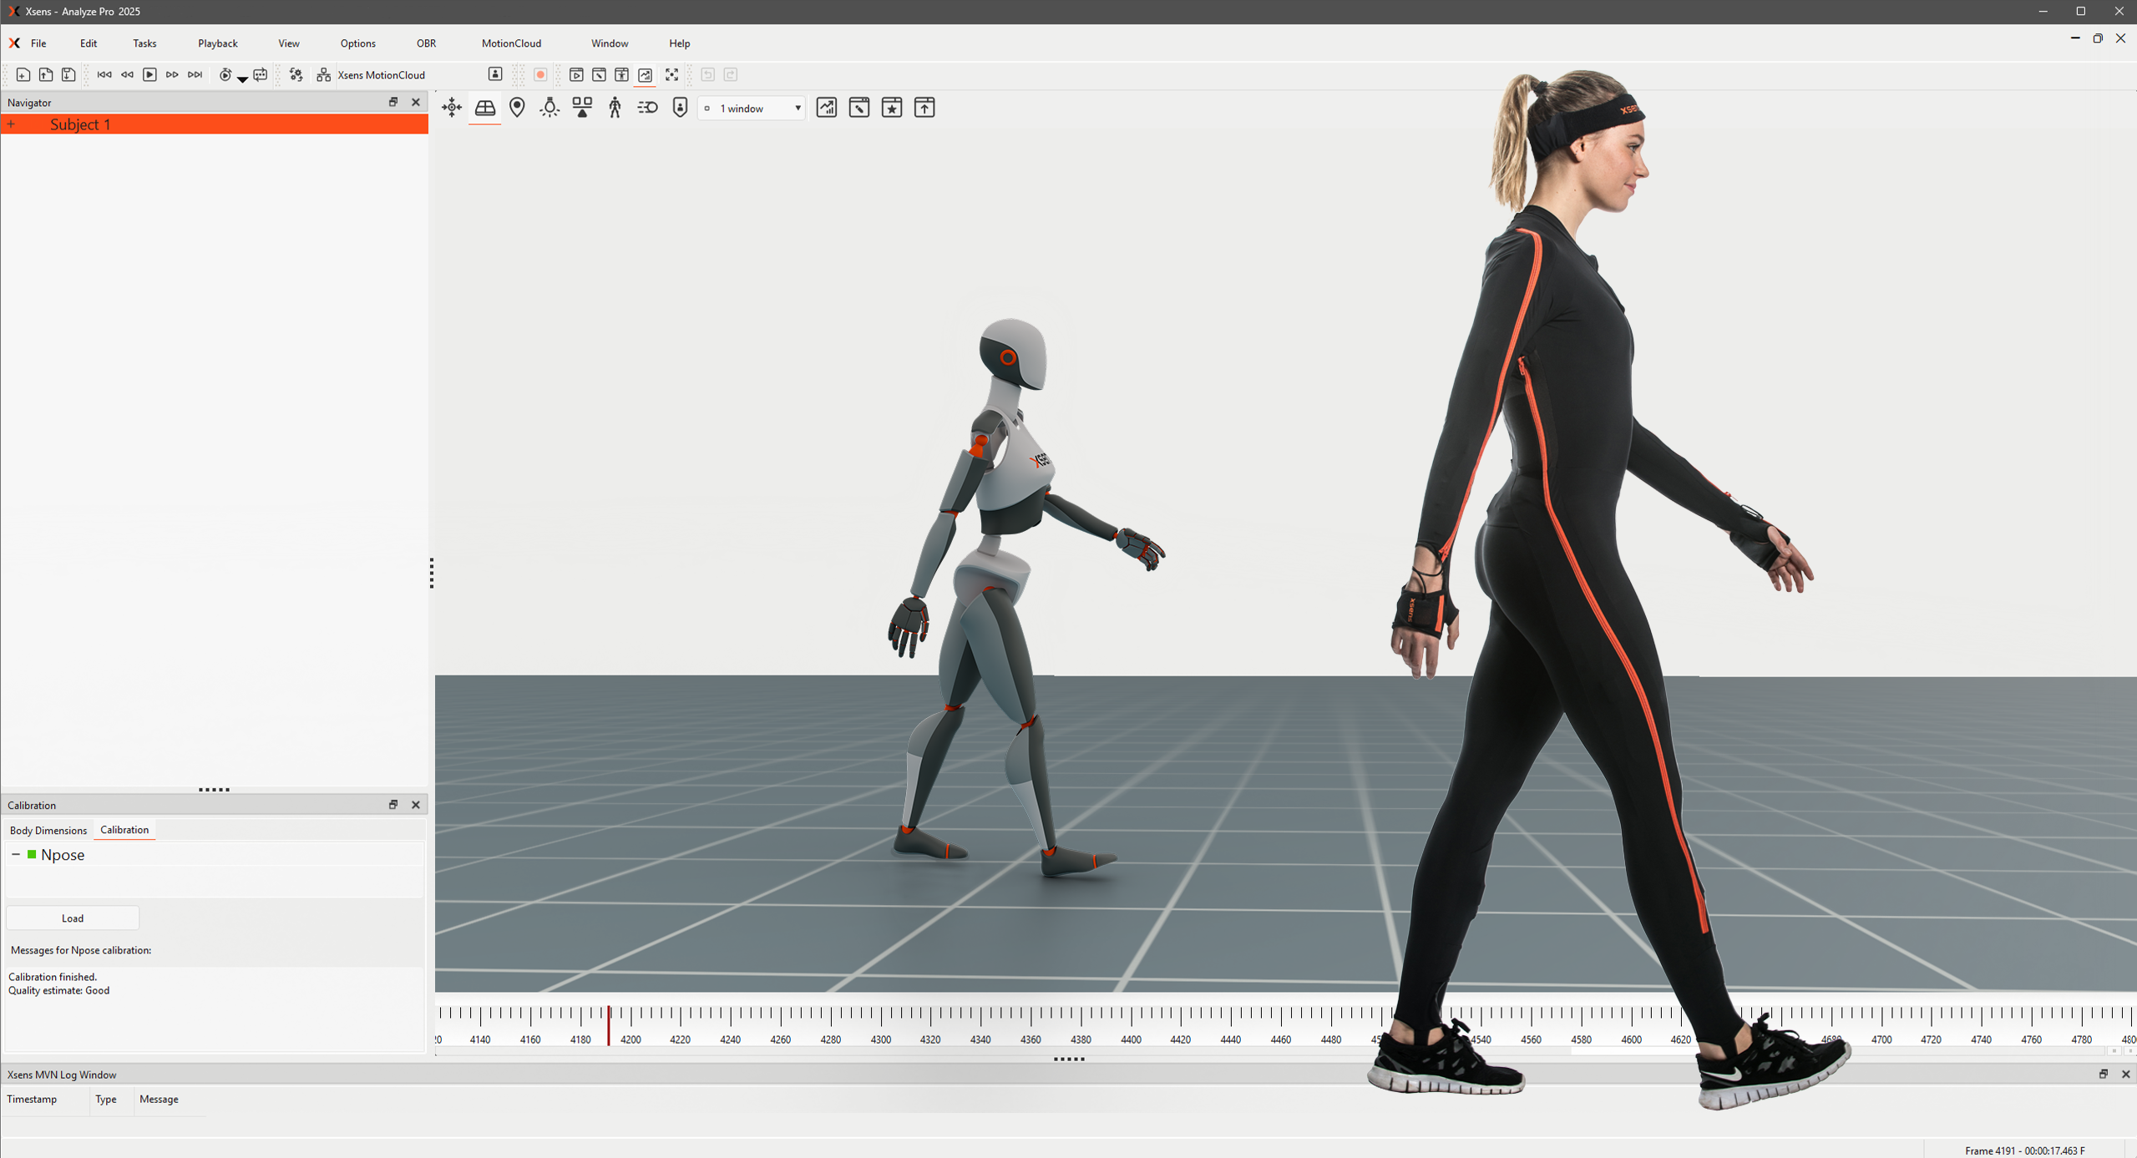The height and width of the screenshot is (1158, 2137).
Task: Click the Timestamp column header in log
Action: click(32, 1100)
